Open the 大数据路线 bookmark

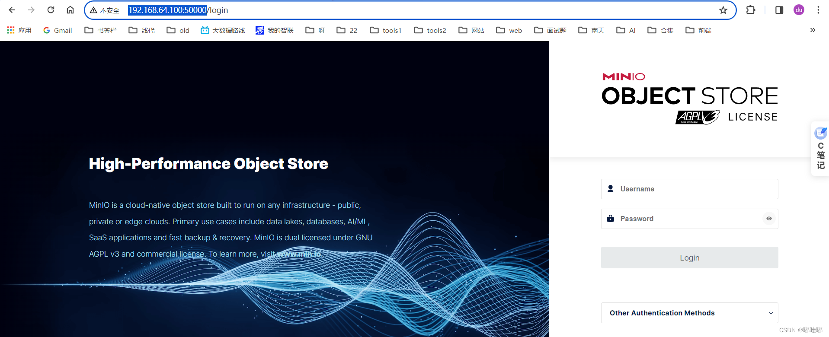223,30
